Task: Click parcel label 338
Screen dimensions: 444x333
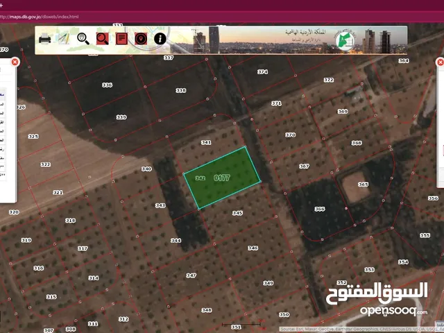Action: 181,90
